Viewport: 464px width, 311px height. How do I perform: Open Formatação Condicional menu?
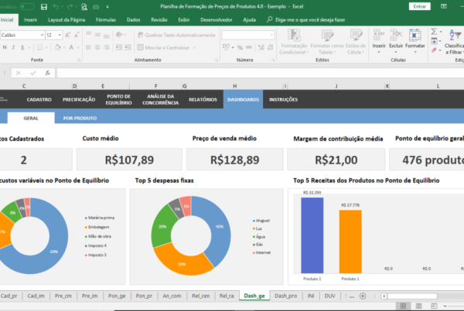(294, 42)
